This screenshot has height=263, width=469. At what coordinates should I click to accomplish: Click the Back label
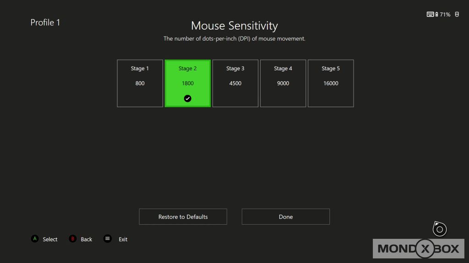(x=87, y=239)
